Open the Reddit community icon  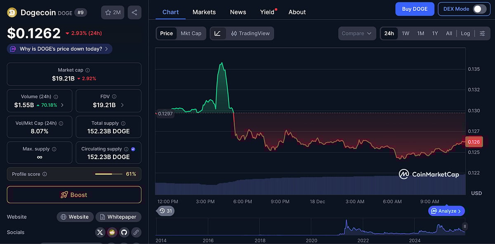point(112,232)
